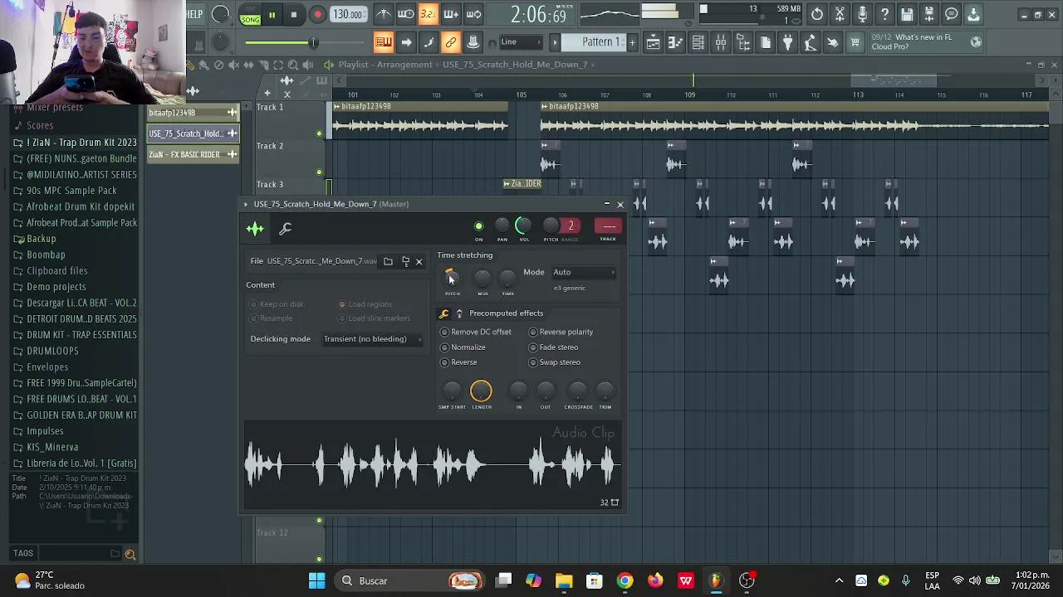The width and height of the screenshot is (1063, 597).
Task: Select bitaafp123498 in playlist picker
Action: (193, 113)
